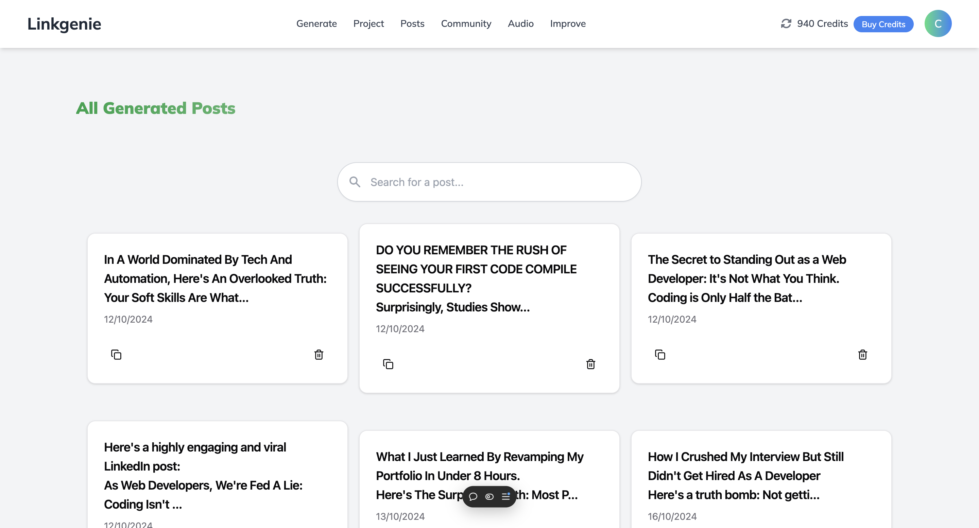Viewport: 979px width, 528px height.
Task: Delete the Soft Skills post
Action: (x=319, y=354)
